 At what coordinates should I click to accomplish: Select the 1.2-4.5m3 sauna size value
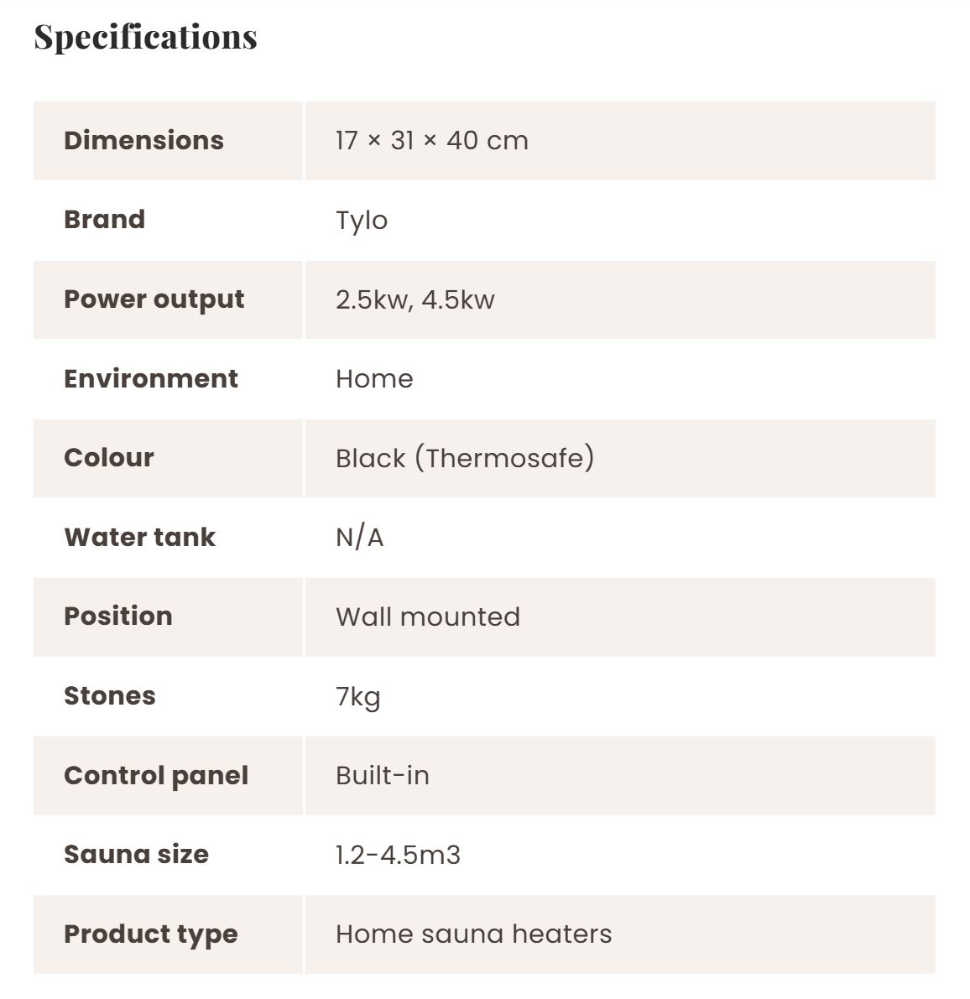(x=398, y=855)
